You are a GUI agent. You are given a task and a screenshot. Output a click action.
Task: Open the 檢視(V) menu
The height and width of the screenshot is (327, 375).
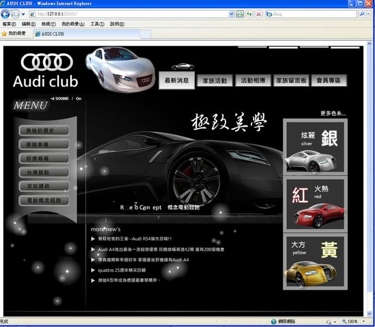[49, 24]
